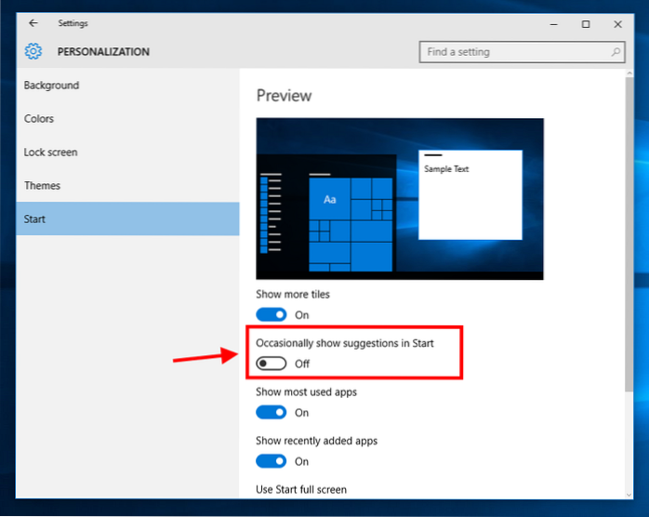The width and height of the screenshot is (649, 517).
Task: Click the Aa tile in the preview
Action: point(329,199)
